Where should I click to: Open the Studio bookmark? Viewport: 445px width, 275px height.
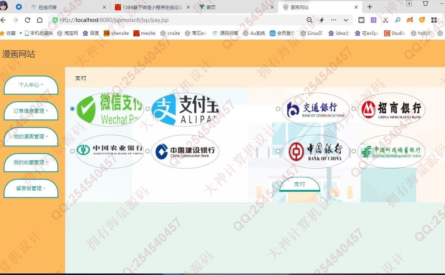click(x=394, y=33)
